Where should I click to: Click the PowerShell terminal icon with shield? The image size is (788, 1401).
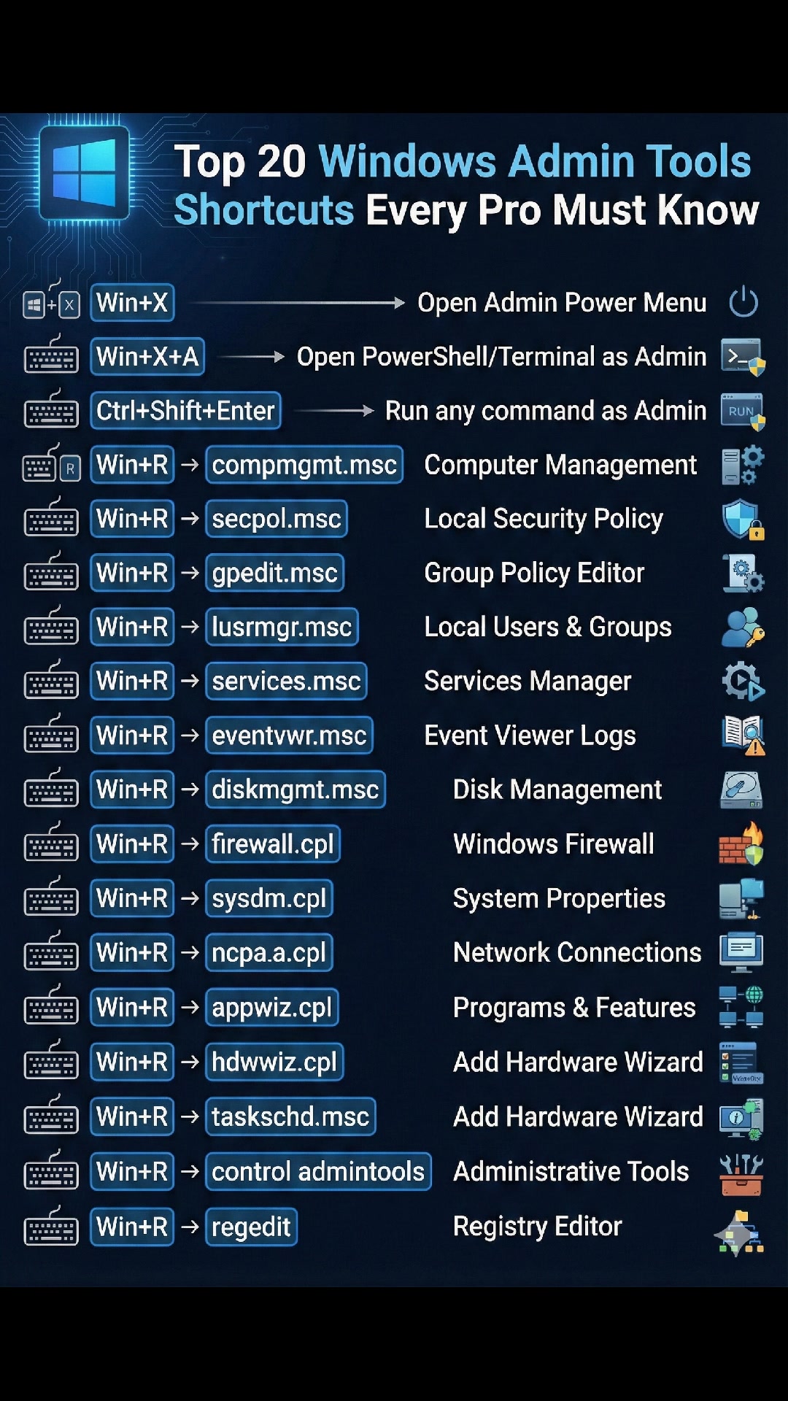click(743, 357)
